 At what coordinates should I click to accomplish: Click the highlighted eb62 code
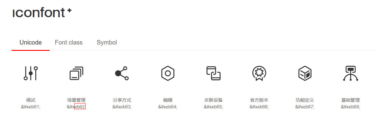(x=80, y=107)
